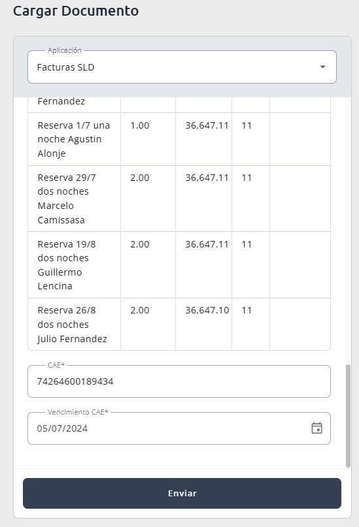Image resolution: width=359 pixels, height=527 pixels.
Task: Click the vertical scrollbar thumb
Action: coord(348,416)
